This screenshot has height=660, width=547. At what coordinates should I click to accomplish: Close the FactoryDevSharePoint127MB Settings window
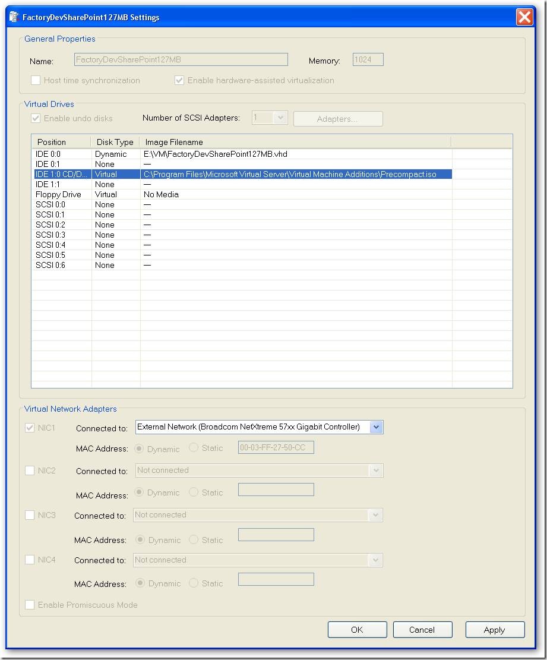coord(524,17)
